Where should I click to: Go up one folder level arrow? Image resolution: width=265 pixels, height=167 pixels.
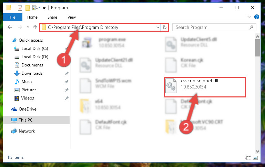(x=35, y=27)
